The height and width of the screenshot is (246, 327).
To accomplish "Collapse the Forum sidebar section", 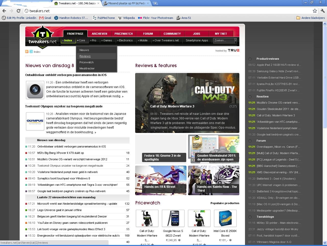I will 250,141.
